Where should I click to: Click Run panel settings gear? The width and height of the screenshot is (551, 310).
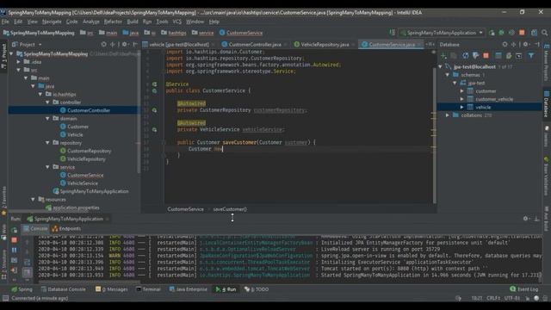pyautogui.click(x=526, y=218)
